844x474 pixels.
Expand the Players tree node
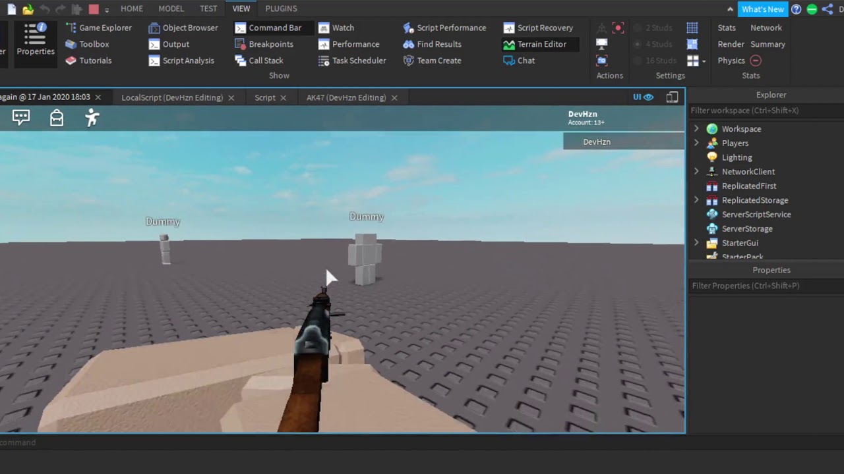coord(696,143)
